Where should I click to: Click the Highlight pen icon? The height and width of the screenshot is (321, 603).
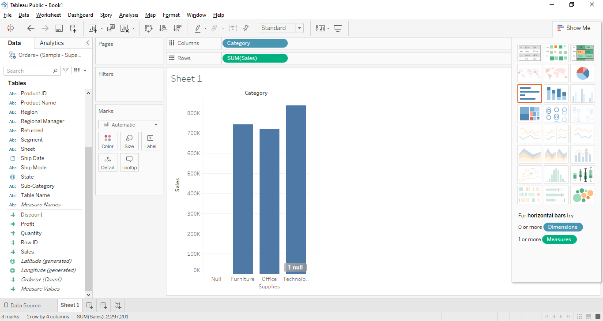tap(198, 28)
